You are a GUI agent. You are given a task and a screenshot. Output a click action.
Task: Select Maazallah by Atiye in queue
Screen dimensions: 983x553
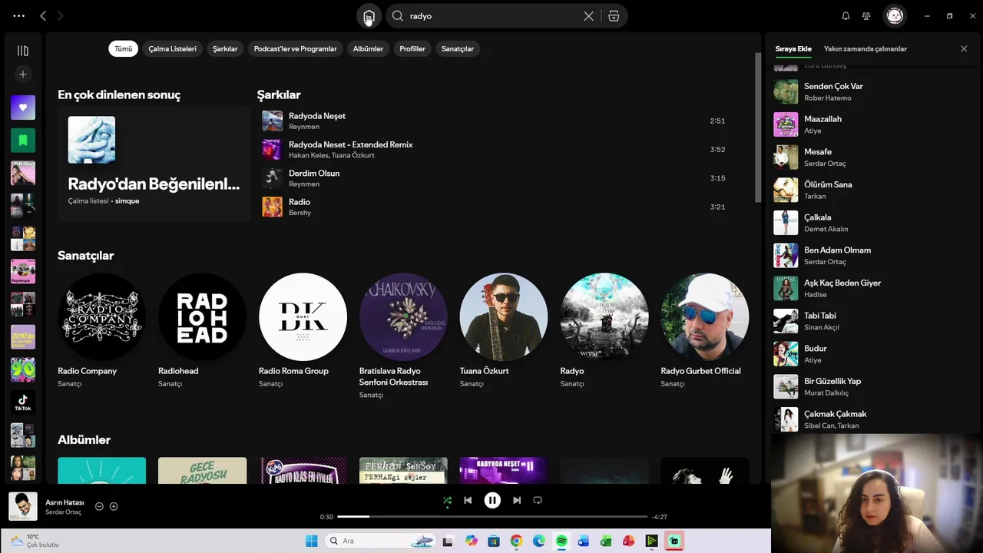(x=872, y=124)
